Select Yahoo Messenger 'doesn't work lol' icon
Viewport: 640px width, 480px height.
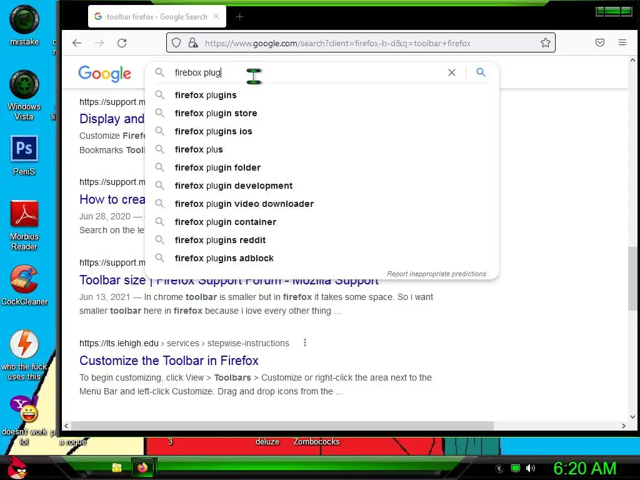click(24, 421)
